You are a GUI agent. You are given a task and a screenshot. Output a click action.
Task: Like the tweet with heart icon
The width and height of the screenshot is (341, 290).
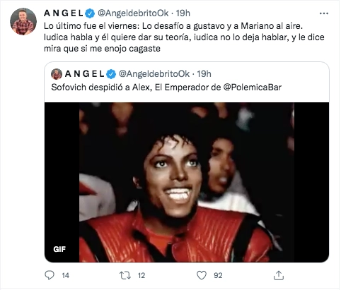(x=202, y=275)
